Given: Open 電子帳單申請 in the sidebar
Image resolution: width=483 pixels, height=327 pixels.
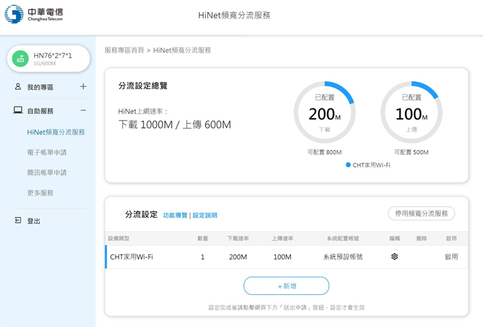Looking at the screenshot, I should pyautogui.click(x=47, y=152).
